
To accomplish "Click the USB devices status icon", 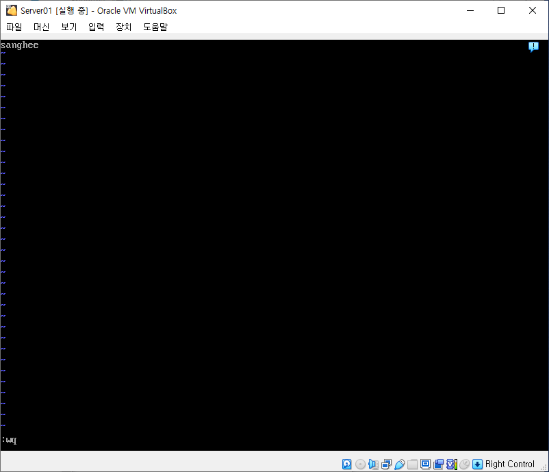I will click(x=399, y=464).
